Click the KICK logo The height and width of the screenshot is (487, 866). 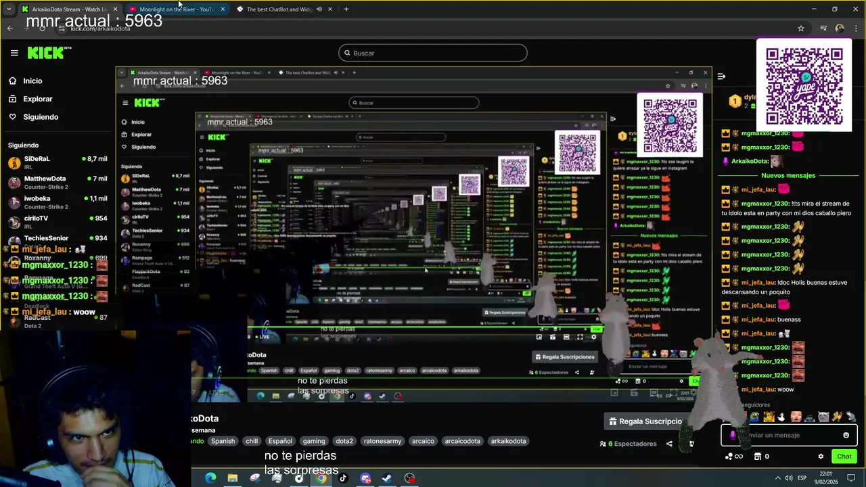pos(49,53)
